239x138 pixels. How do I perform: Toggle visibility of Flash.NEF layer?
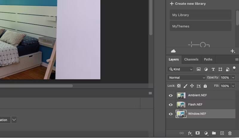point(171,105)
